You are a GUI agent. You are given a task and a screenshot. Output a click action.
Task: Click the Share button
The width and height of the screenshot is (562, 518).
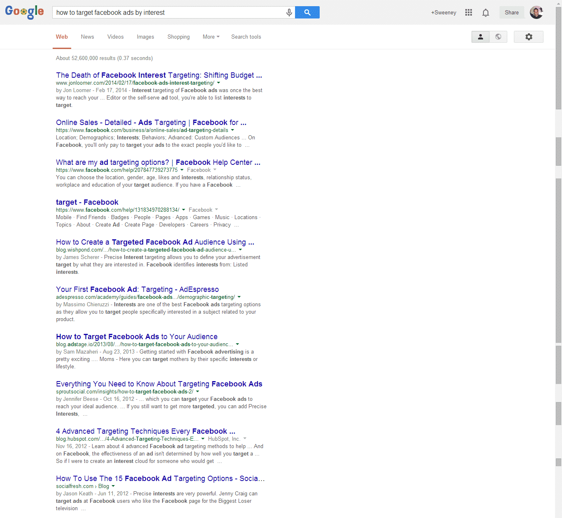click(x=512, y=12)
